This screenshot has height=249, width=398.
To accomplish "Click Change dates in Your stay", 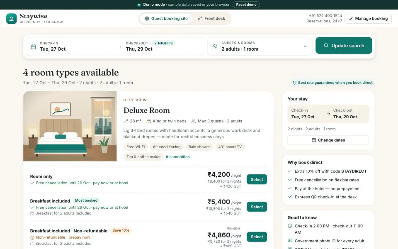I will (x=328, y=140).
